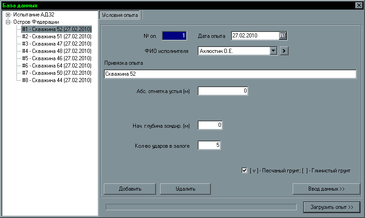Viewport: 365px width, 218px height.
Task: Click the loading progress bar
Action: tap(201, 207)
